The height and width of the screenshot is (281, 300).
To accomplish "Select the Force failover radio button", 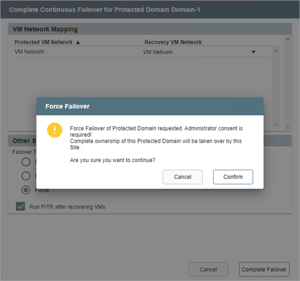I will [26, 190].
